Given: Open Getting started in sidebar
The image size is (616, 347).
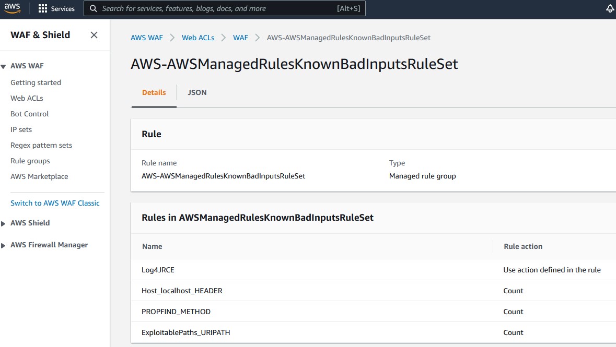Looking at the screenshot, I should [x=36, y=82].
